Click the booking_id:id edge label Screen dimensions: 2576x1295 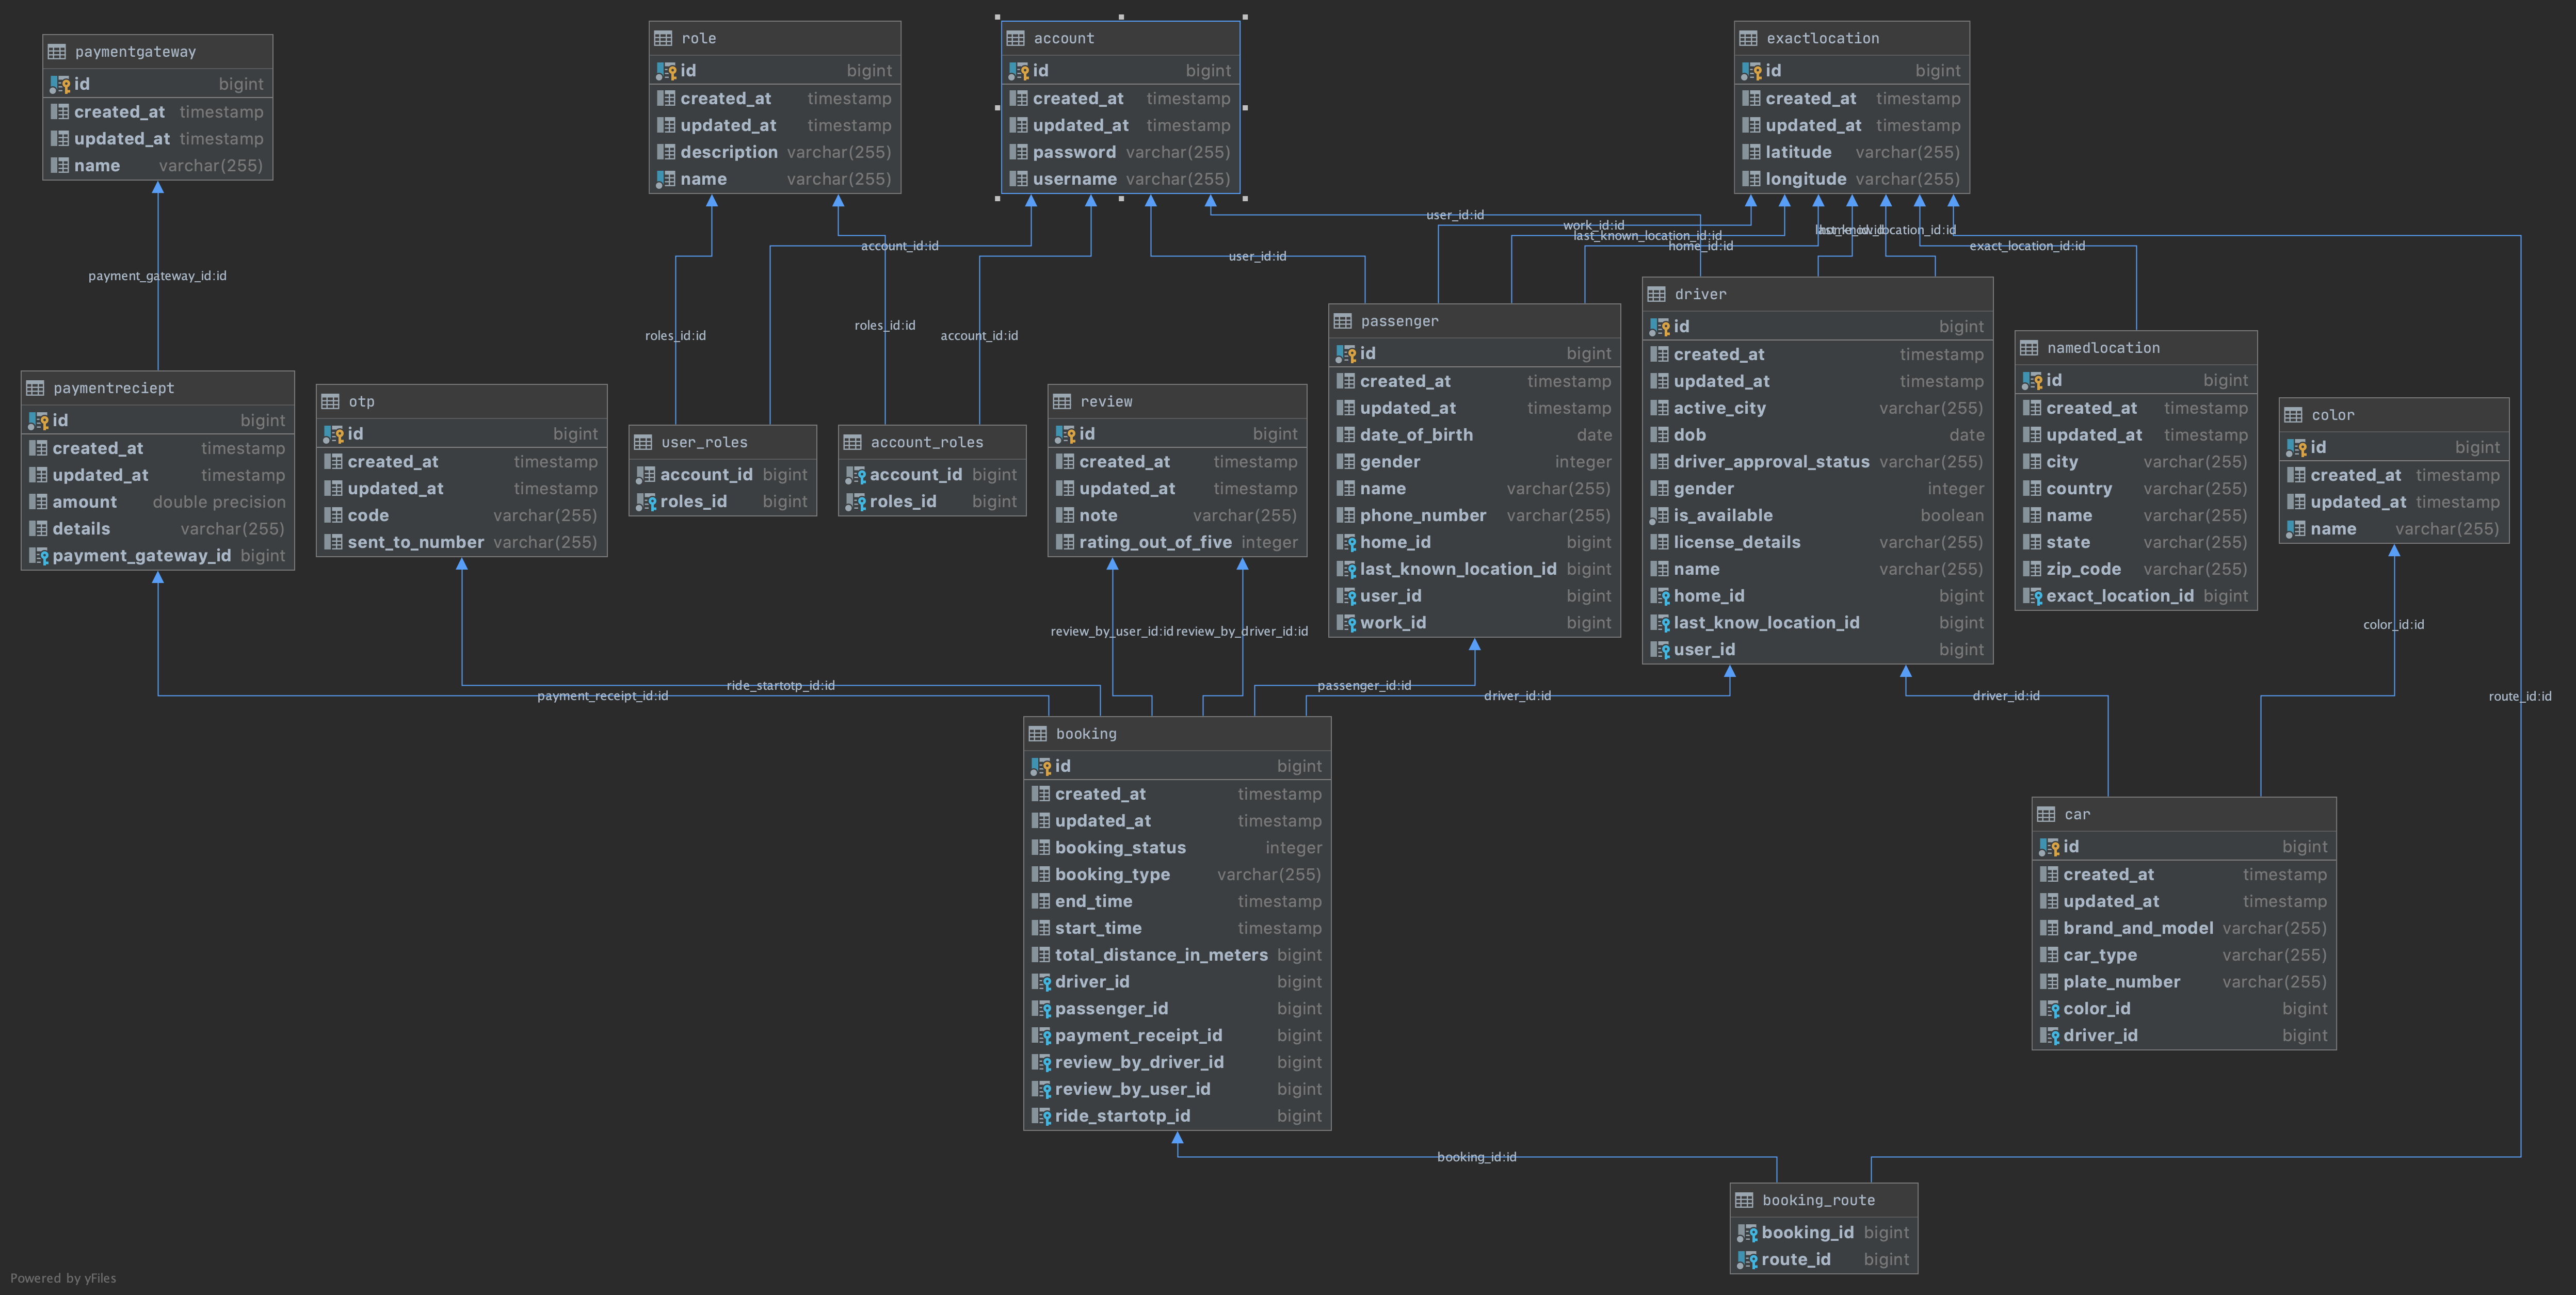point(1476,1157)
